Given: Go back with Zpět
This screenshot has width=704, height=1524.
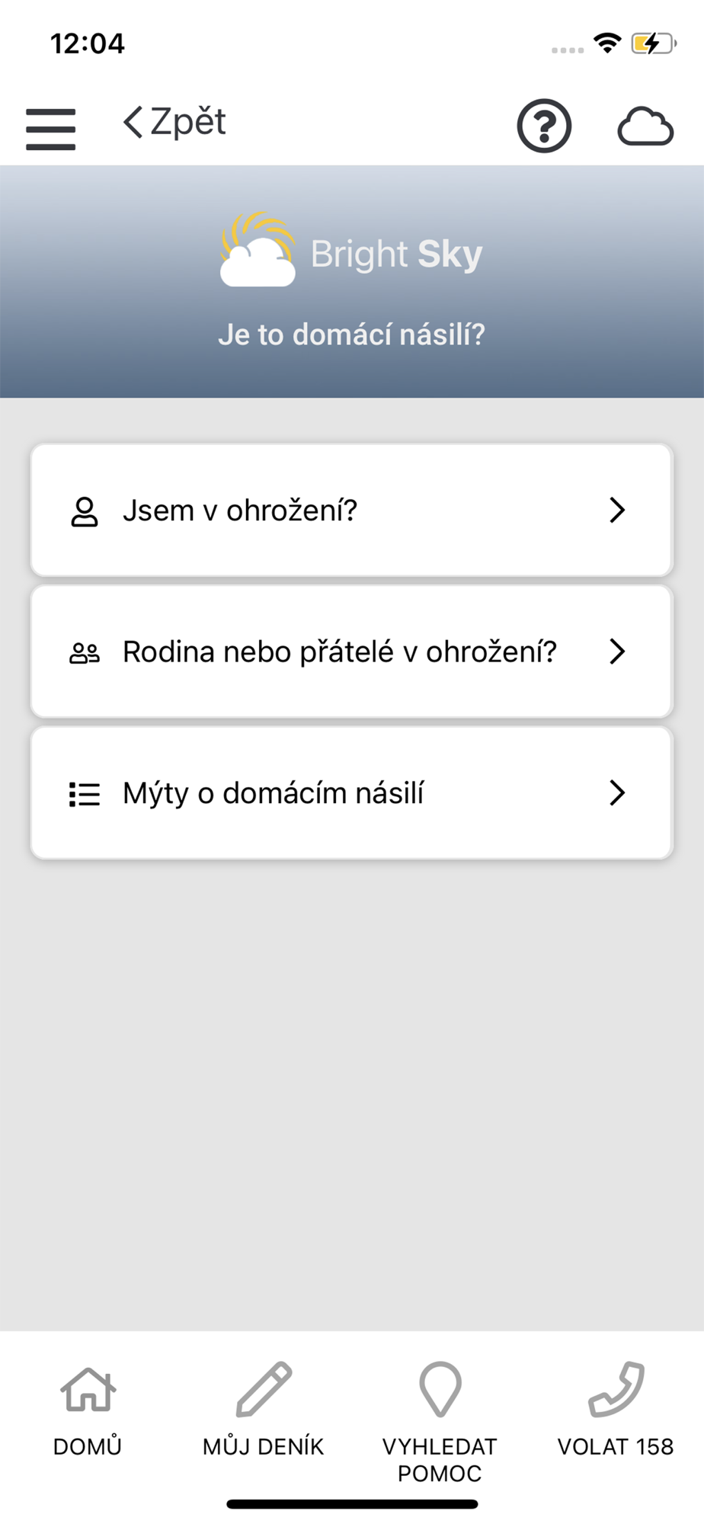Looking at the screenshot, I should tap(175, 122).
